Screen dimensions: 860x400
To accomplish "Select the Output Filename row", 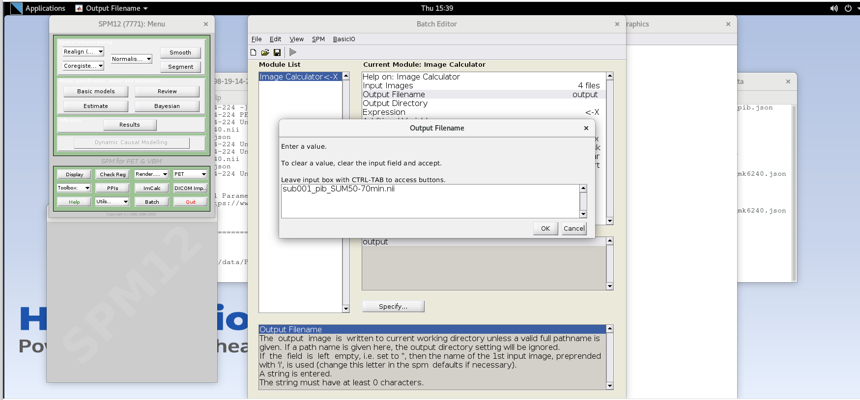I will pyautogui.click(x=484, y=94).
